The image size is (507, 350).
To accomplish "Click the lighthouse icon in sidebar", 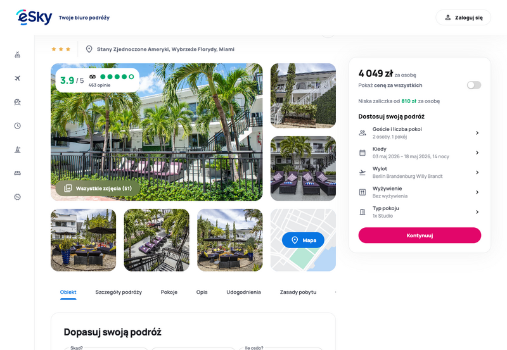I will coord(17,149).
